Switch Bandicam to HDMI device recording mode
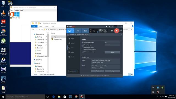The height and width of the screenshot is (99, 176). [85, 31]
